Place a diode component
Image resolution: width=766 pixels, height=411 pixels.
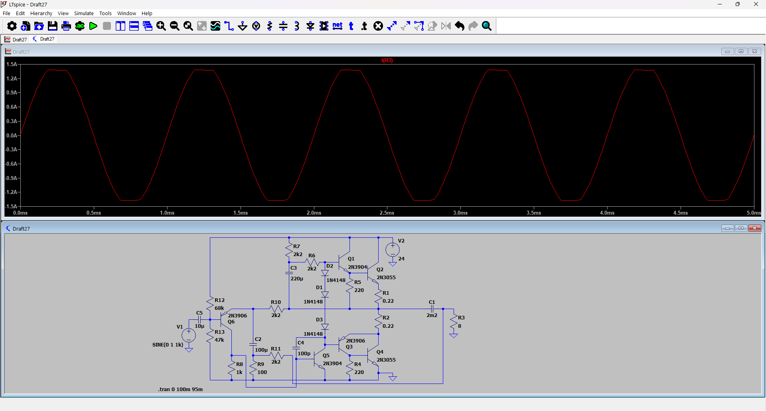[x=310, y=26]
